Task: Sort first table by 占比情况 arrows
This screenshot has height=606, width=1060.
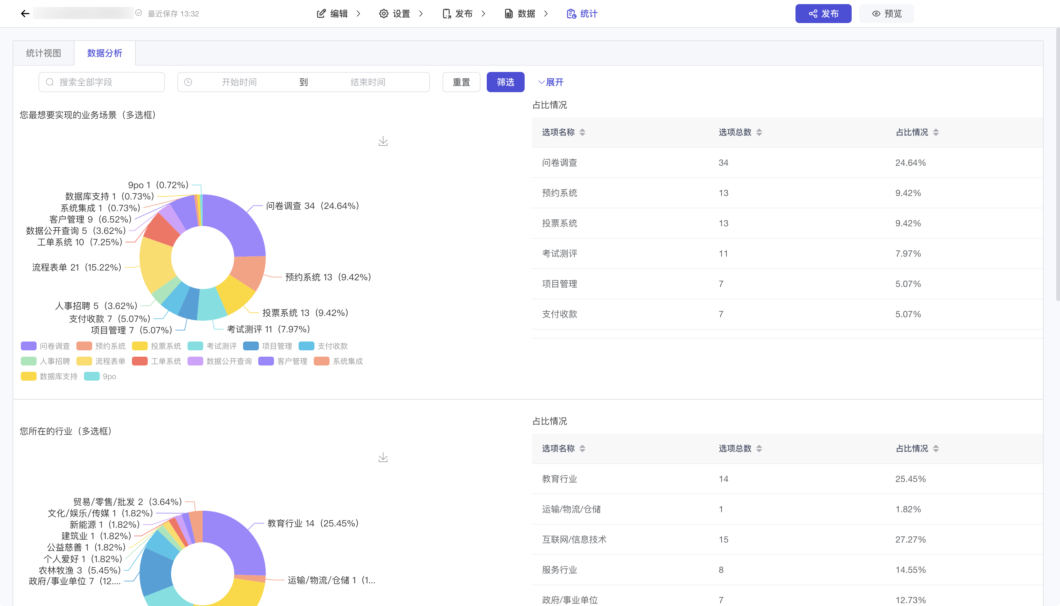Action: coord(936,132)
